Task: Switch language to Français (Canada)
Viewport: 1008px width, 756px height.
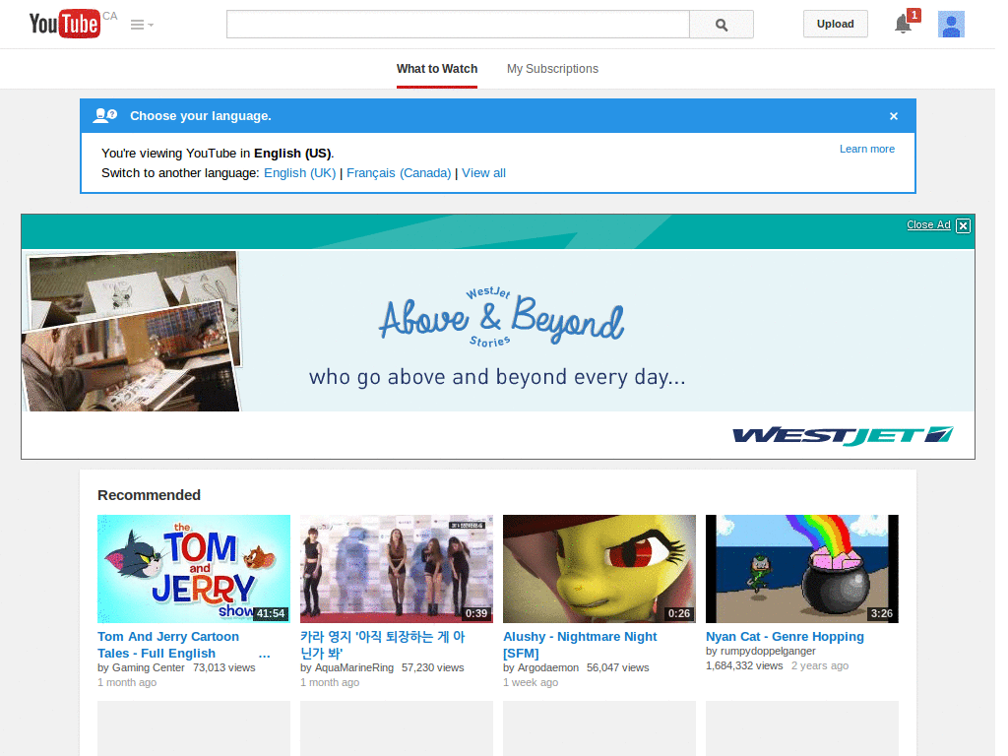Action: [x=399, y=173]
